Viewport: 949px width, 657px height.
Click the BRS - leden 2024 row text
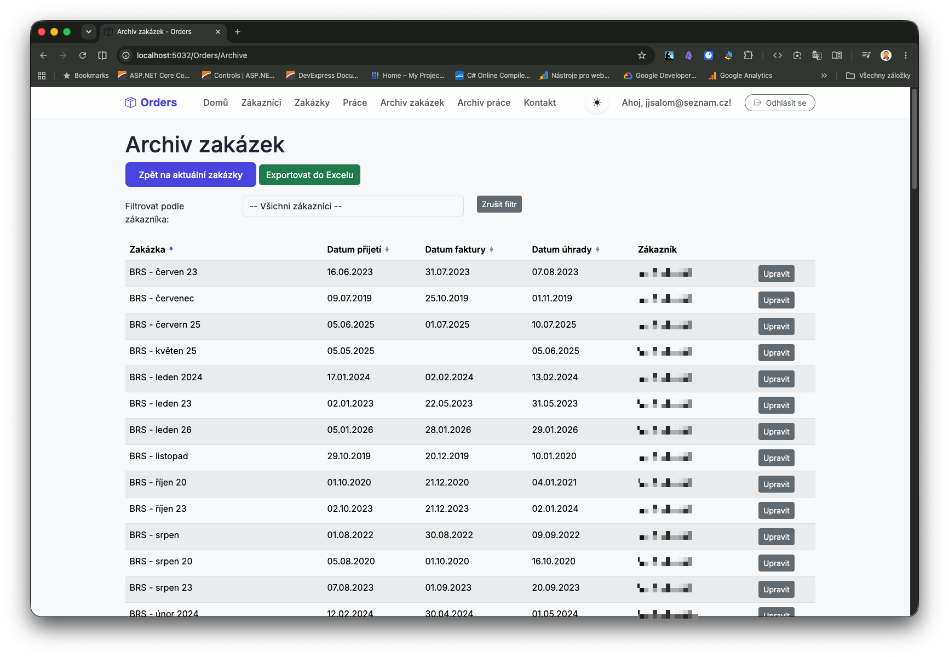(x=166, y=377)
